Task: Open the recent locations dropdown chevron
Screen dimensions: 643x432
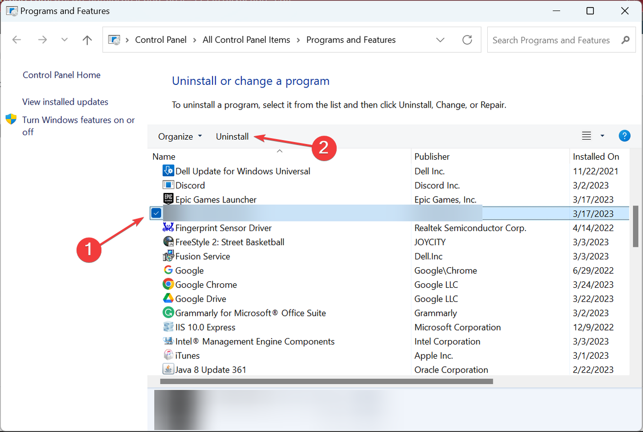Action: click(64, 40)
